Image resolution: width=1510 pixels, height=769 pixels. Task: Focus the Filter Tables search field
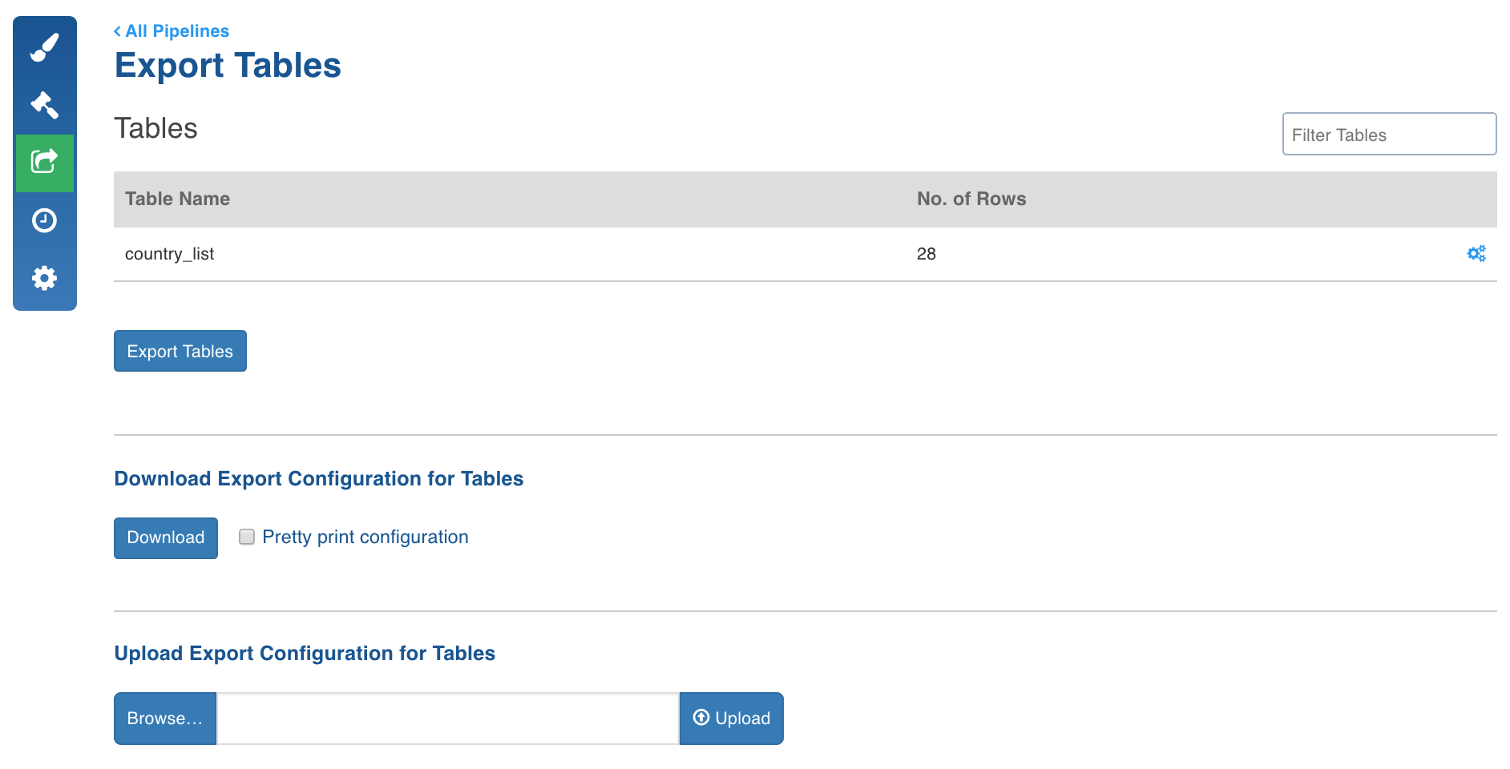tap(1388, 135)
